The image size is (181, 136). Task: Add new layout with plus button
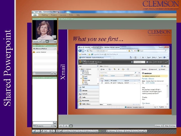(146, 131)
